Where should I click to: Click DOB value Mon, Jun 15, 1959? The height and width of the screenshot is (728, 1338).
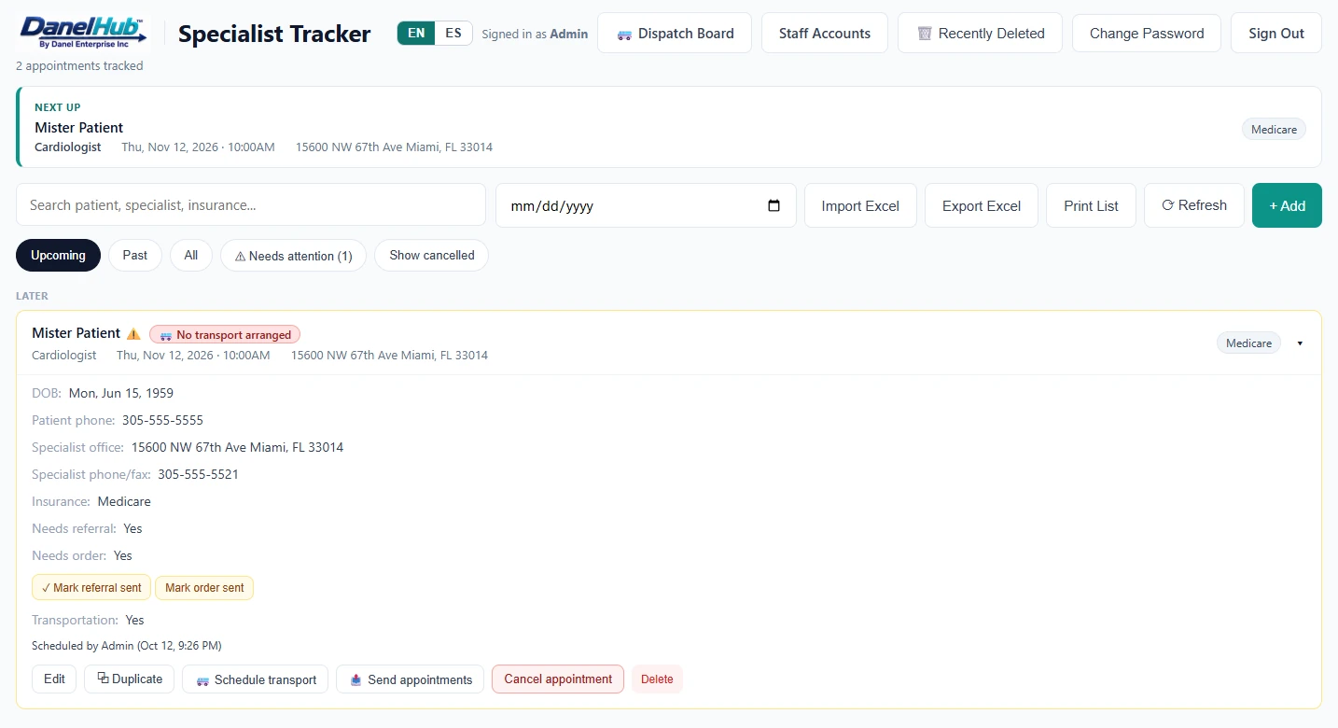point(121,393)
